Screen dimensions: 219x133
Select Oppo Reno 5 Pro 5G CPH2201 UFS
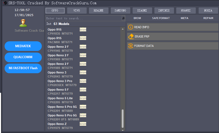[84, 117]
